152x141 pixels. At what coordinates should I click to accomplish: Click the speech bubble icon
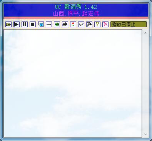81,24
